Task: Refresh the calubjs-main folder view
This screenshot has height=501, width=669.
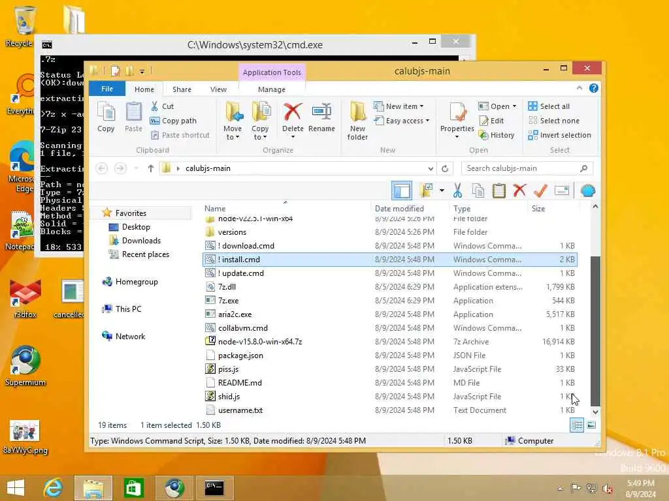Action: click(x=444, y=168)
